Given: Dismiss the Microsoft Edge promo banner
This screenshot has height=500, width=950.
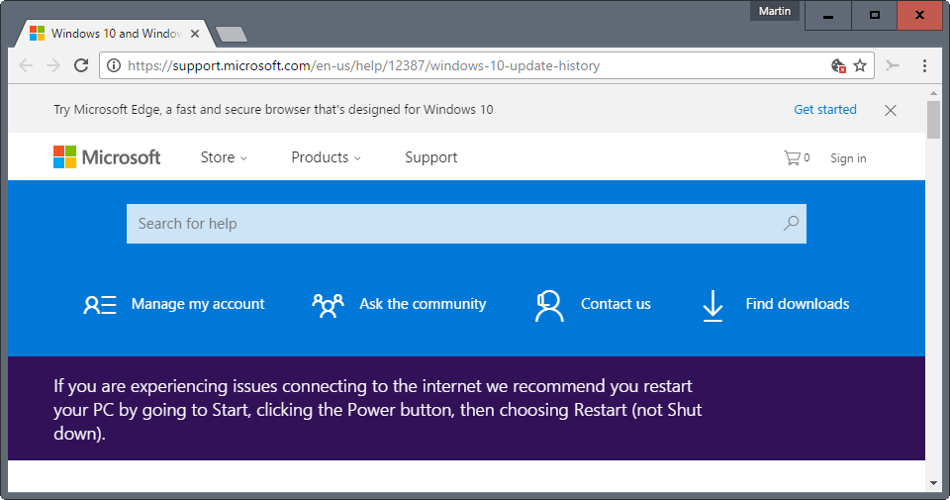Looking at the screenshot, I should (890, 110).
